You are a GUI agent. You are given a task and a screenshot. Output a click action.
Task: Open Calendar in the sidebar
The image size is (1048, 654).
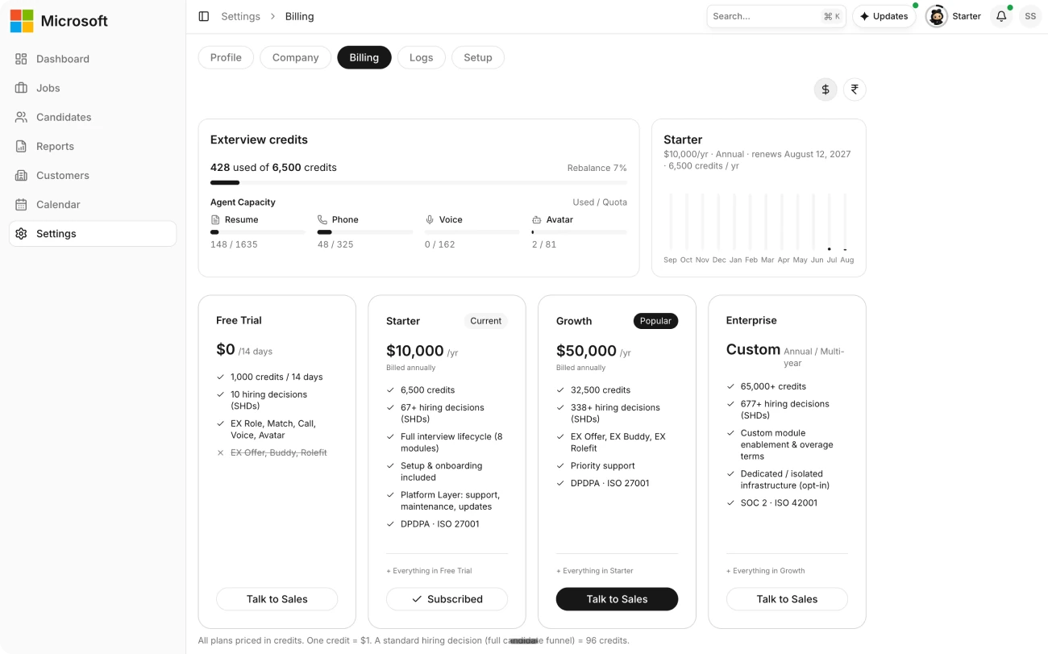(x=93, y=204)
